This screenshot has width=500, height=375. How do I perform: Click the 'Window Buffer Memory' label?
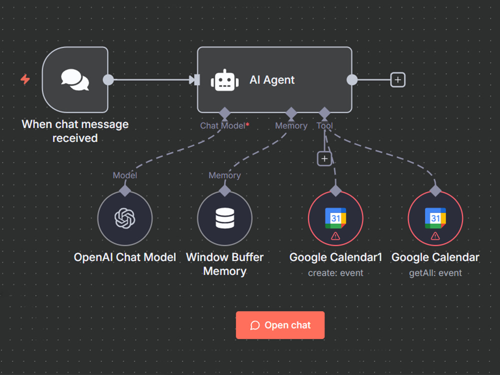click(x=225, y=264)
